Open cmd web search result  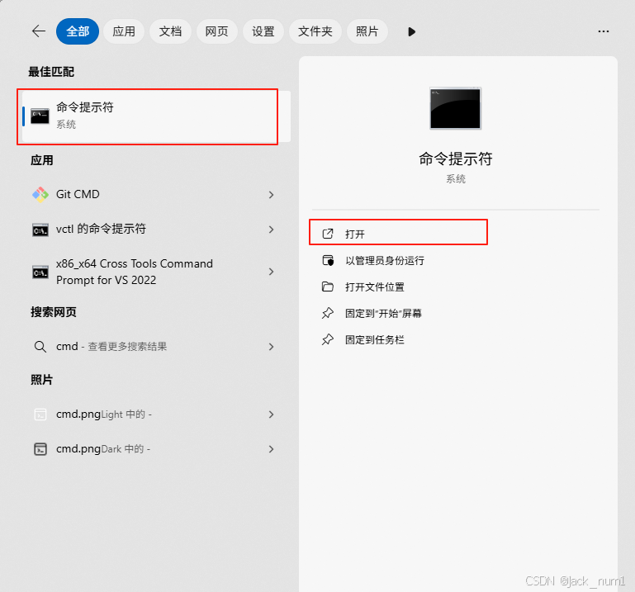[x=155, y=347]
